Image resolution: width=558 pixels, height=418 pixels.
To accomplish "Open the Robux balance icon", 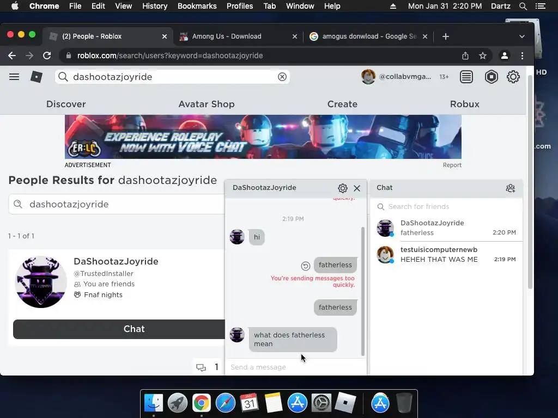I will click(x=491, y=77).
